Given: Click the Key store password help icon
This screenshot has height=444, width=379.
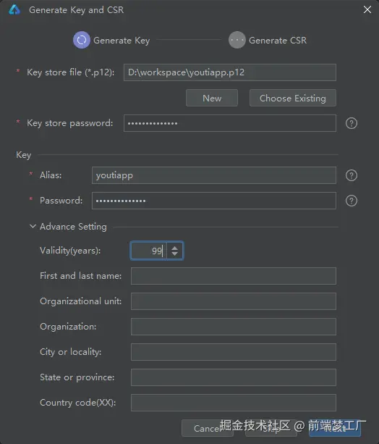Looking at the screenshot, I should (x=352, y=123).
